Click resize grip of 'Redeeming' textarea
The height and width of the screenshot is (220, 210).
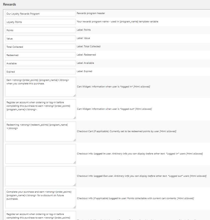tap(75, 140)
